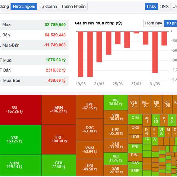
Task: Select the EIB treemap tile
Action: (157, 104)
